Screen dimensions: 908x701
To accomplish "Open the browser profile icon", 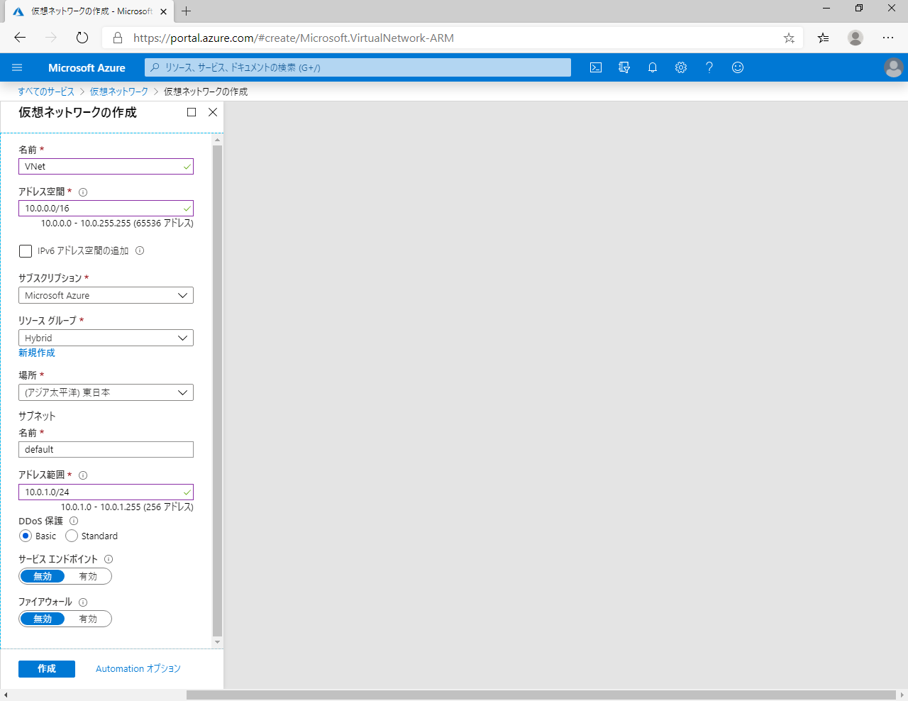I will pos(856,38).
